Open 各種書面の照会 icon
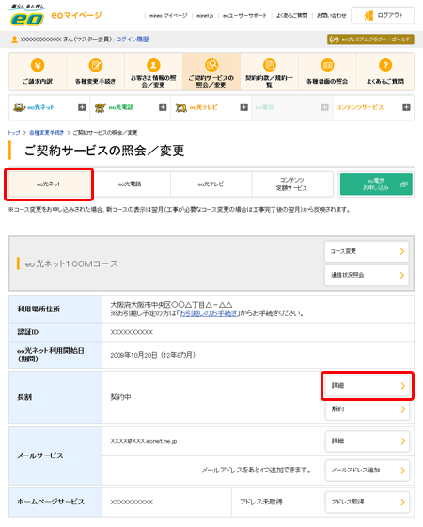The height and width of the screenshot is (527, 423). (327, 65)
